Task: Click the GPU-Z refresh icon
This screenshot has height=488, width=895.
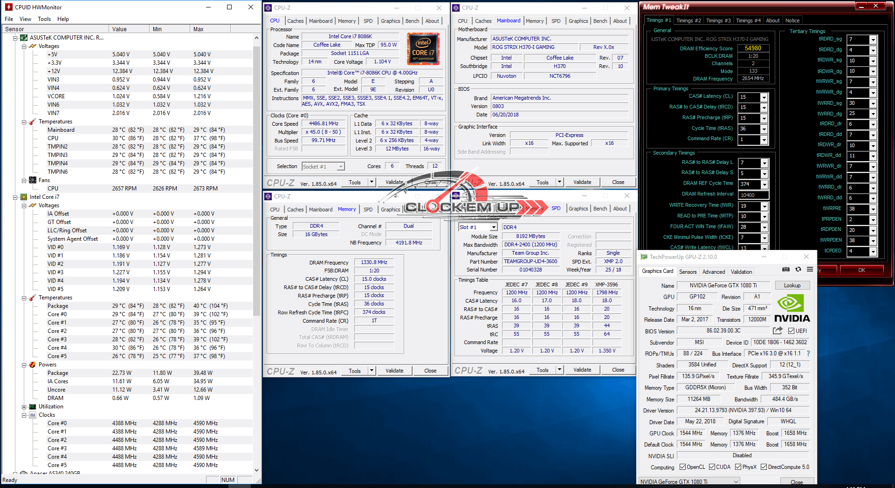Action: click(798, 270)
